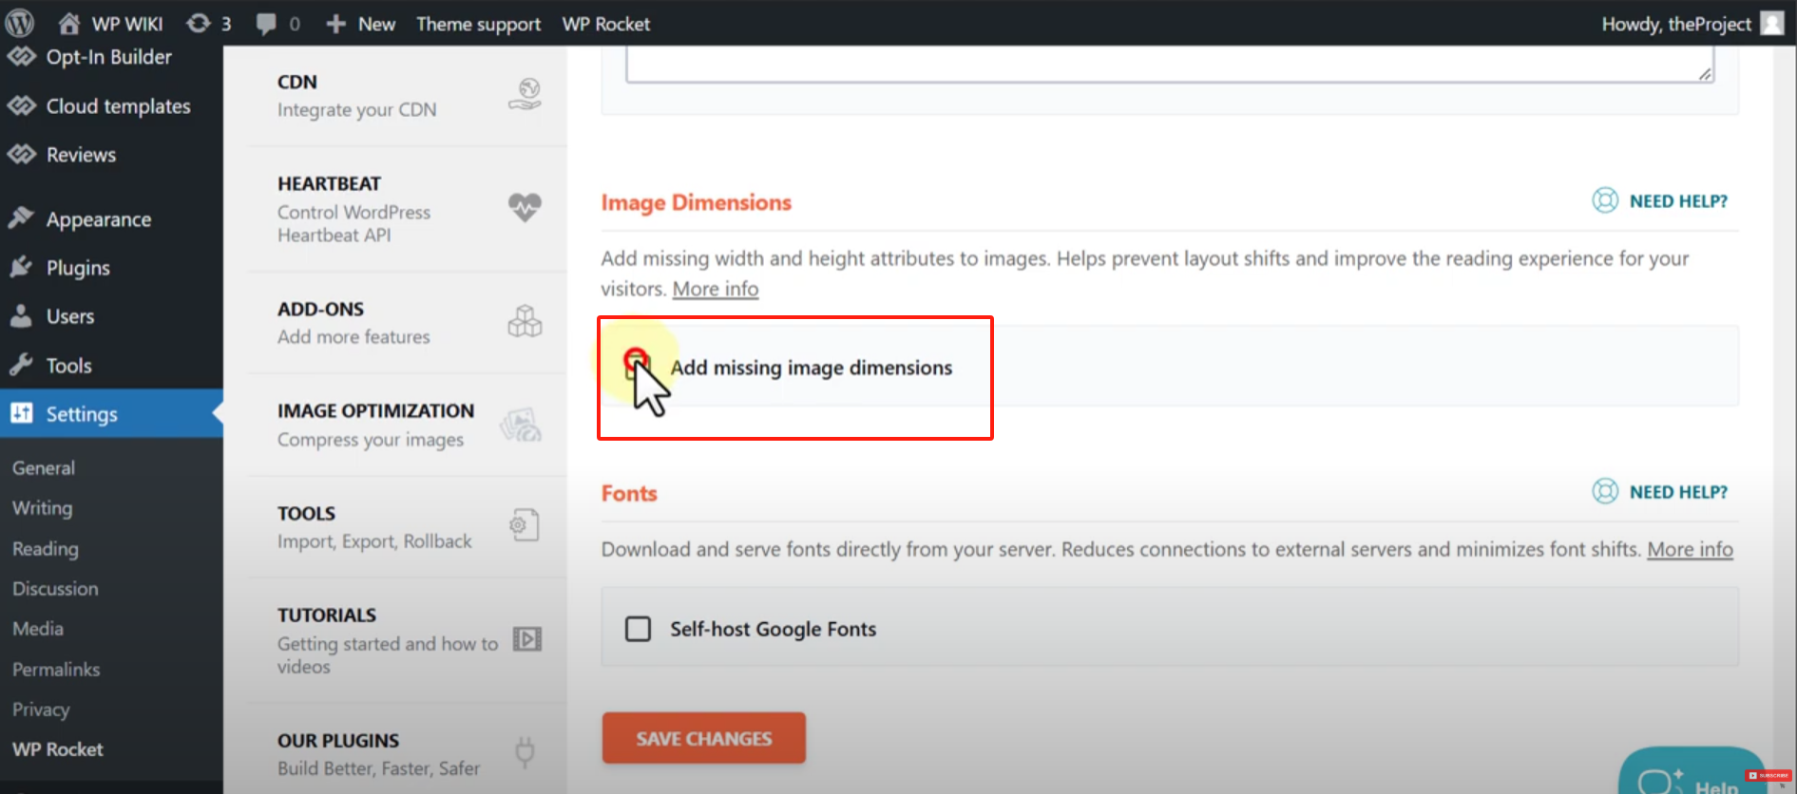Click the Tutorials video play icon
Screen dimensions: 1797x794
point(526,639)
